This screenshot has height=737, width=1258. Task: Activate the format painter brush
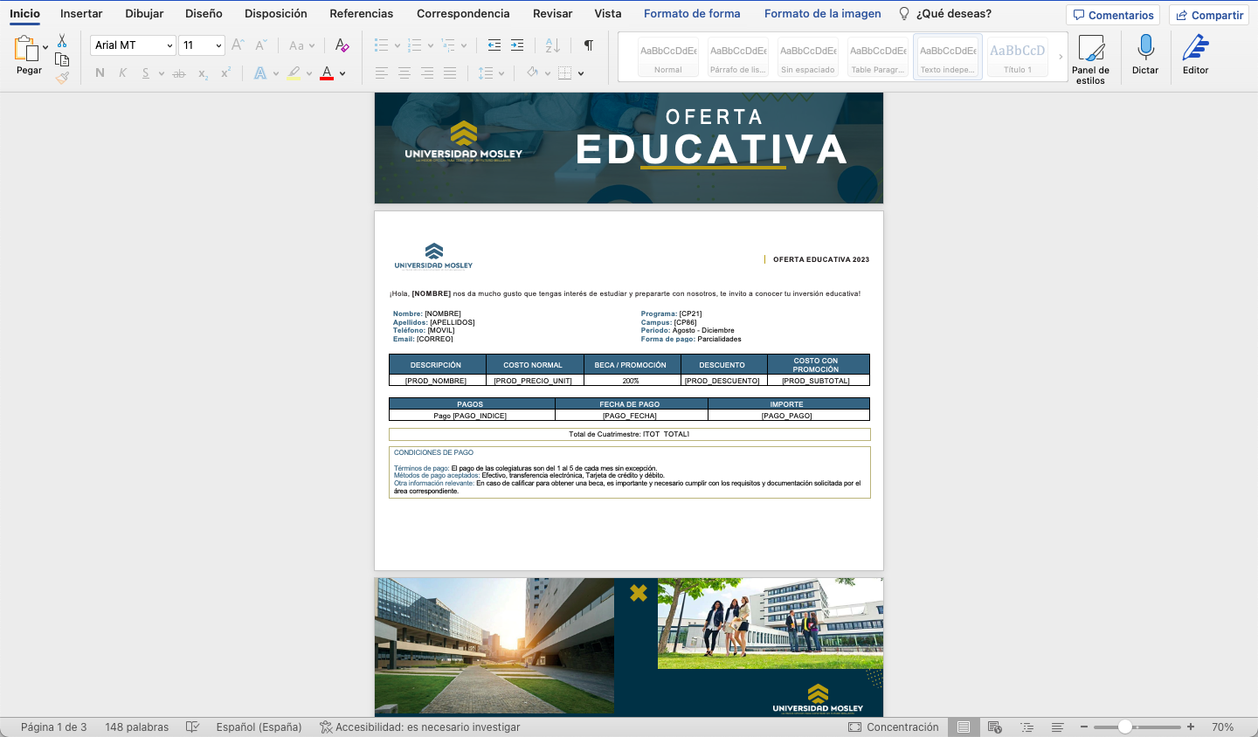(62, 78)
